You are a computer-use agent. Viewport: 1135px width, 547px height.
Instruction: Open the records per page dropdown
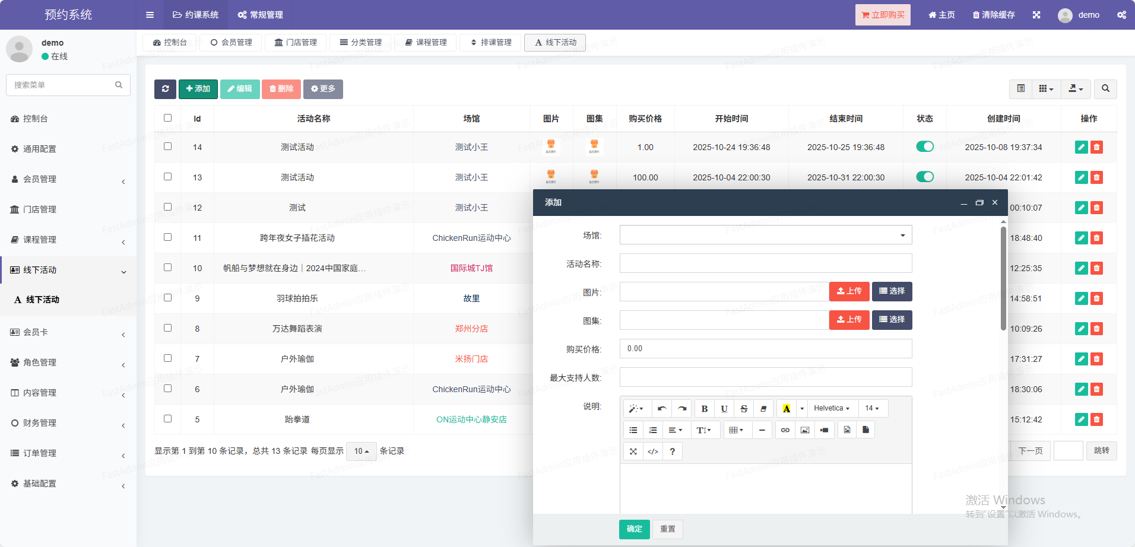coord(361,451)
